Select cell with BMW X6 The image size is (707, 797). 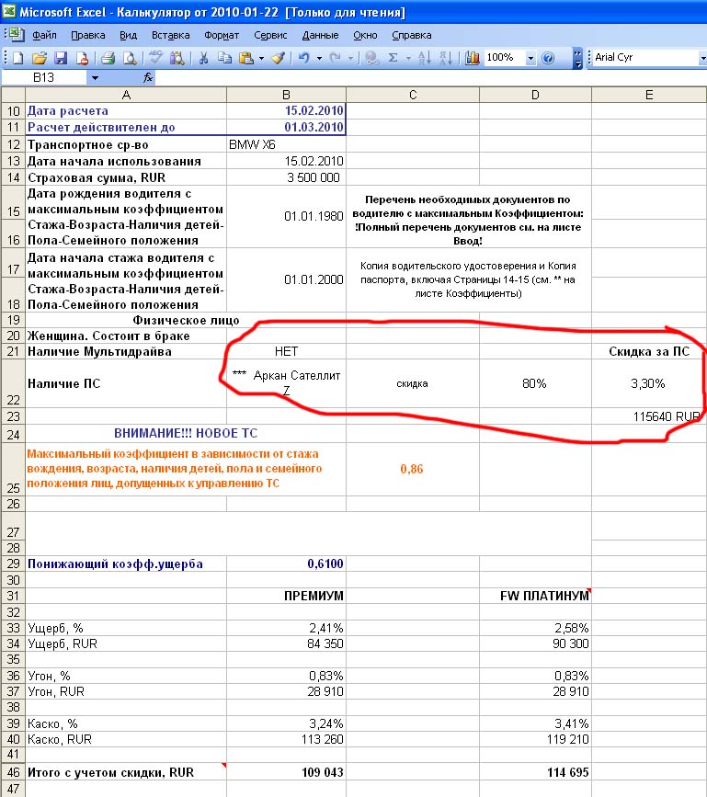click(286, 145)
